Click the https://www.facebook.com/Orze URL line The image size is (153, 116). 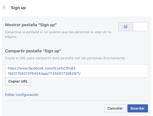(x=42, y=68)
